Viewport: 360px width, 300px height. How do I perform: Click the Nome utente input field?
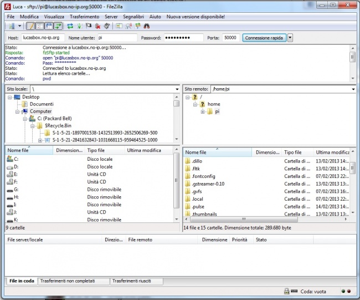click(117, 38)
